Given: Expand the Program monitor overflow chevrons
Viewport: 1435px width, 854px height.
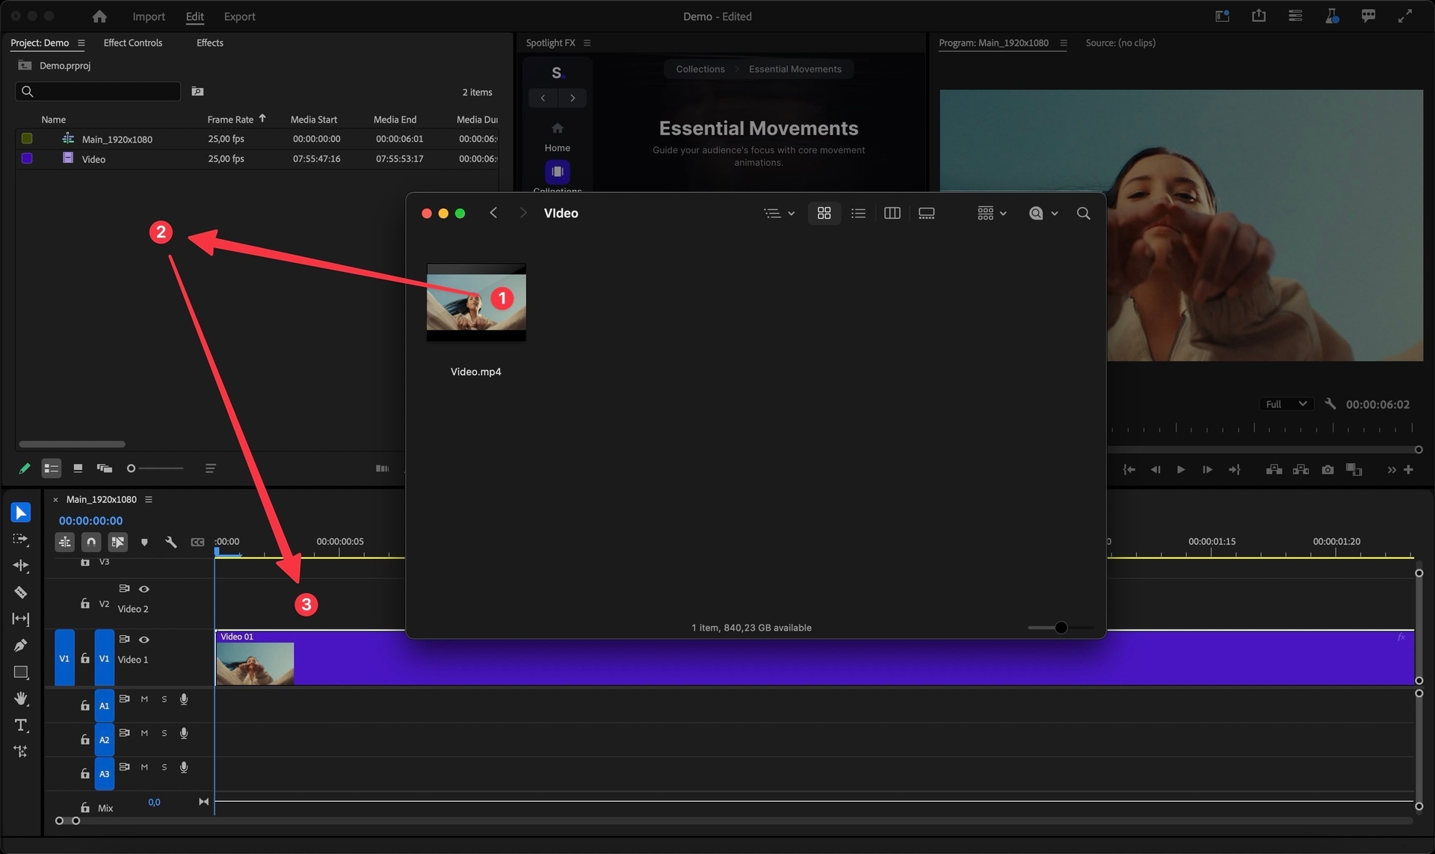Looking at the screenshot, I should [1391, 470].
